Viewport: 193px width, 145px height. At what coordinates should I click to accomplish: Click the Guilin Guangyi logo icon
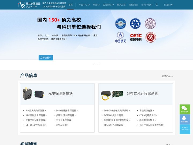click(21, 5)
